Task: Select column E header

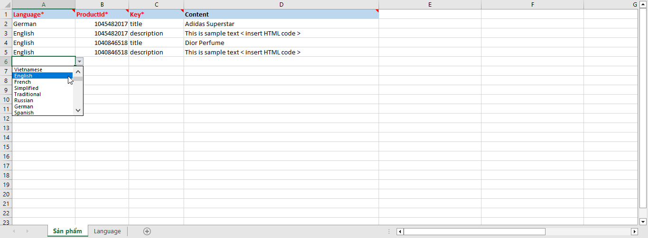Action: [430, 4]
